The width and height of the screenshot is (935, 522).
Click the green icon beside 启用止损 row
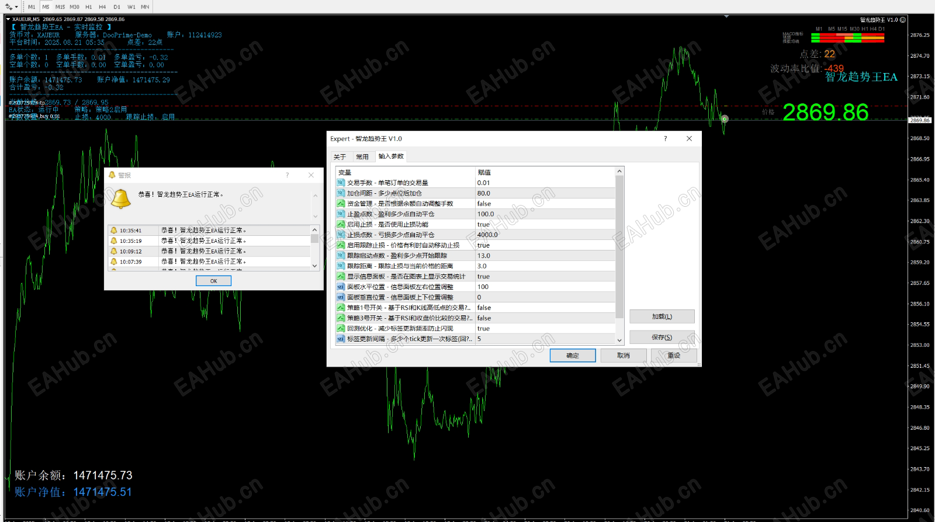tap(341, 224)
